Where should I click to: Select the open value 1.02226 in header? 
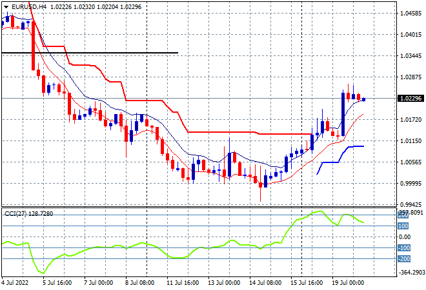[x=61, y=7]
